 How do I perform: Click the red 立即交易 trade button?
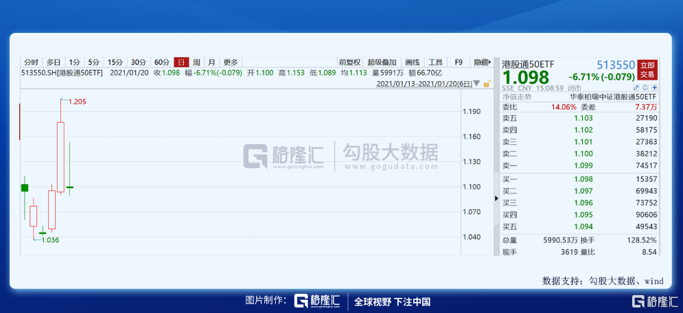[x=647, y=70]
